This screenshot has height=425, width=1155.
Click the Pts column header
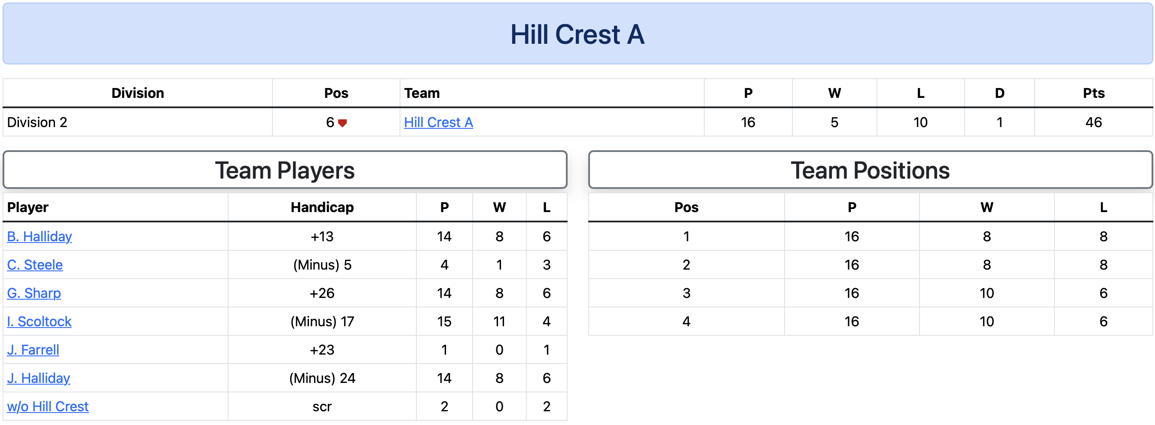[1094, 93]
